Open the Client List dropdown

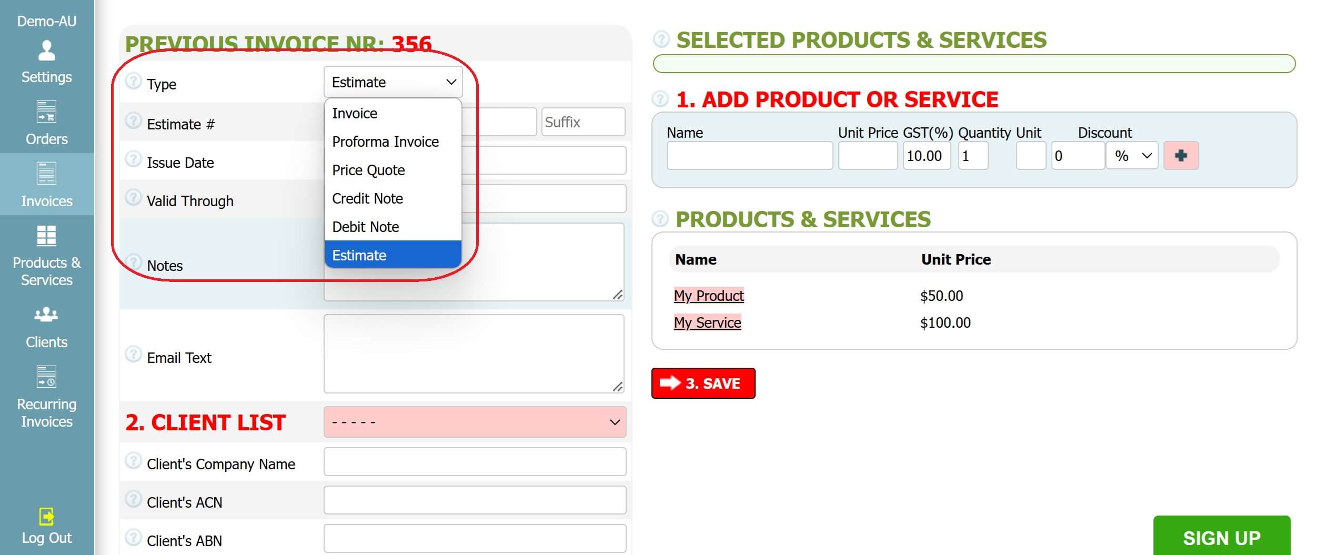click(x=474, y=421)
